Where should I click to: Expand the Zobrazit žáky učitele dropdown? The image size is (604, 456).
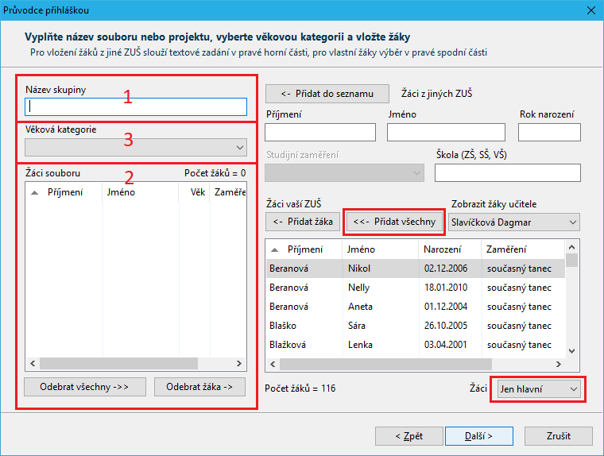(x=514, y=222)
